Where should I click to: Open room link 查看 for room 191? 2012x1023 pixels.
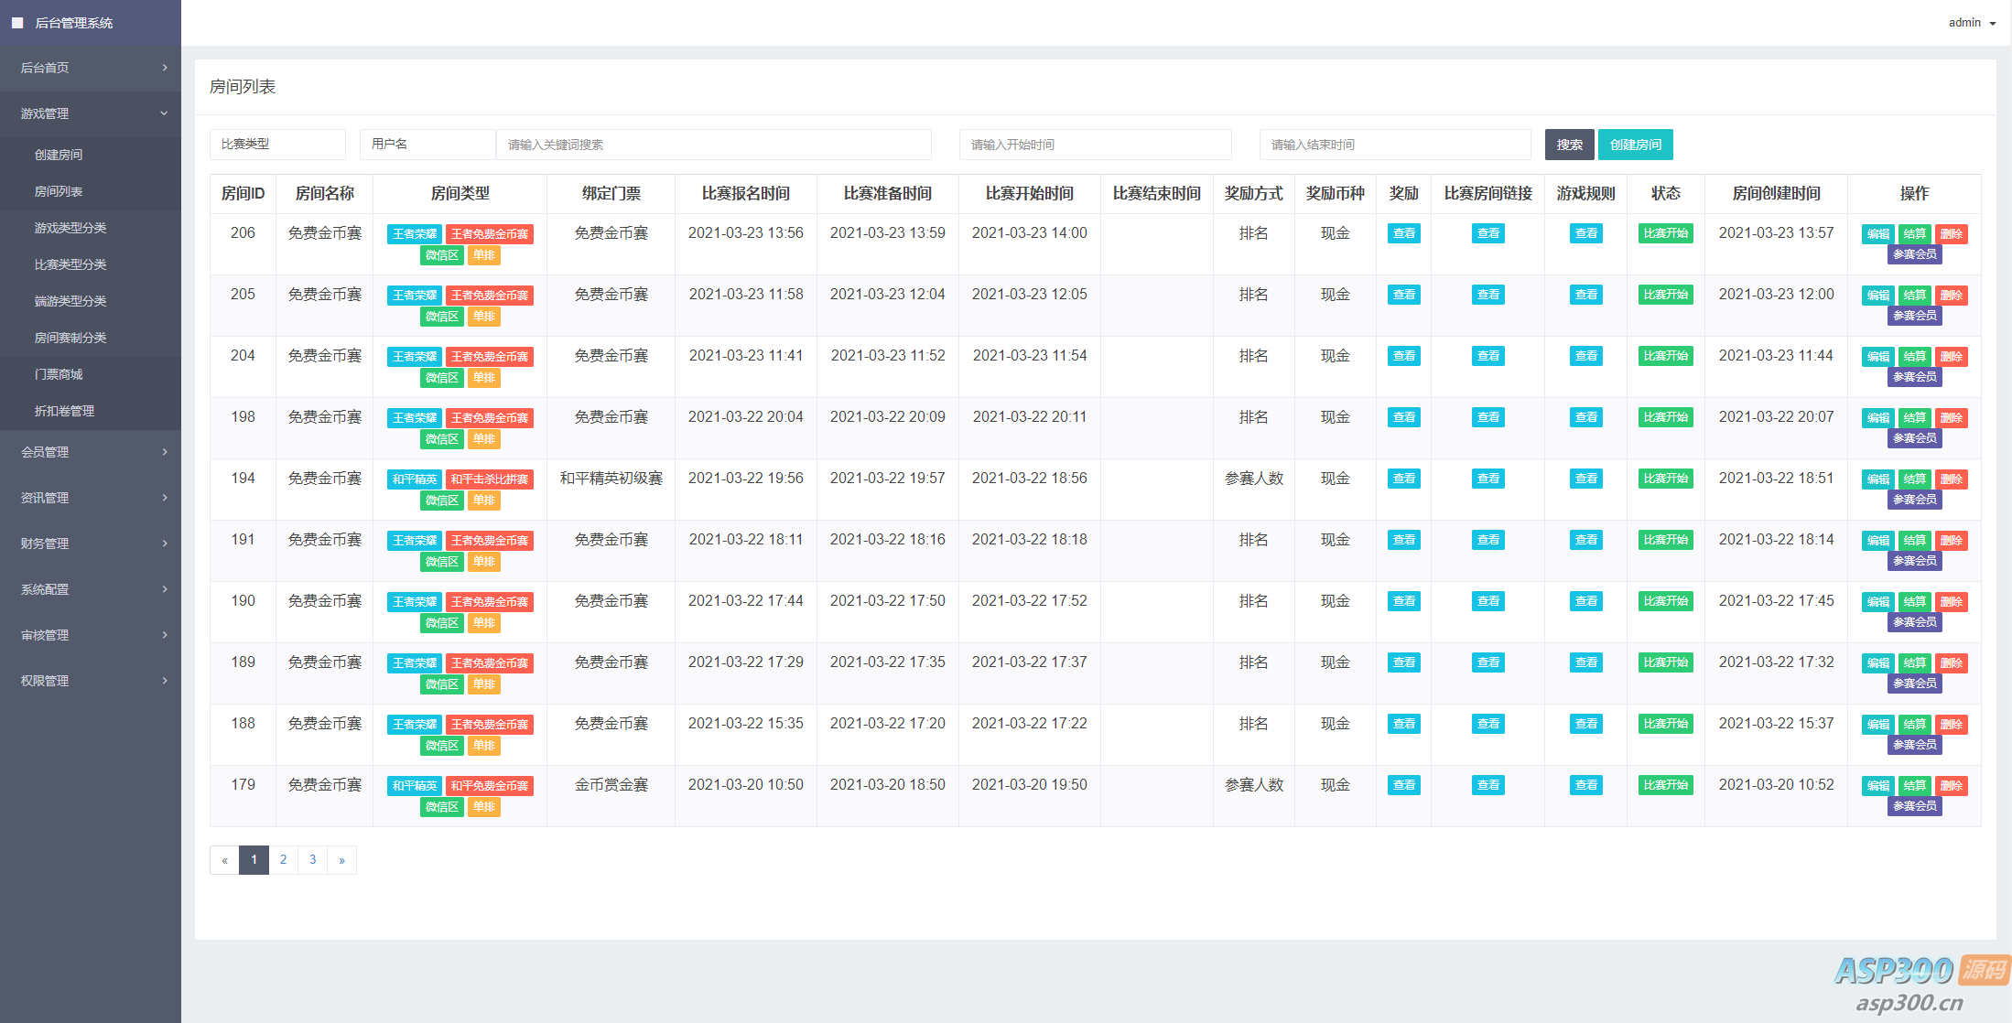[1487, 540]
